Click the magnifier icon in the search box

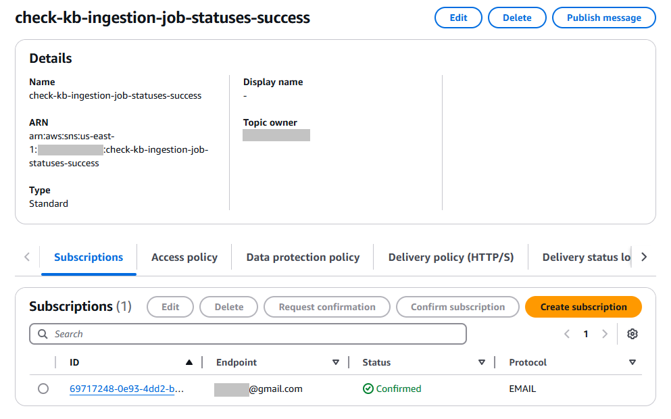pyautogui.click(x=43, y=334)
